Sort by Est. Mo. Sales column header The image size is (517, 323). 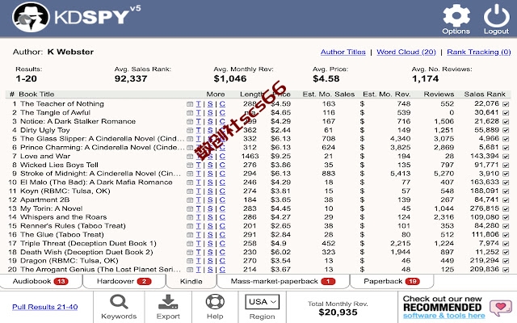tap(329, 94)
